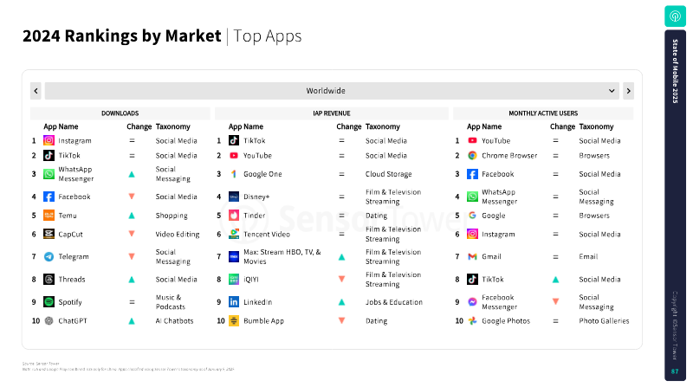Click the Chrome Browser icon
This screenshot has height=387, width=693.
coord(472,156)
